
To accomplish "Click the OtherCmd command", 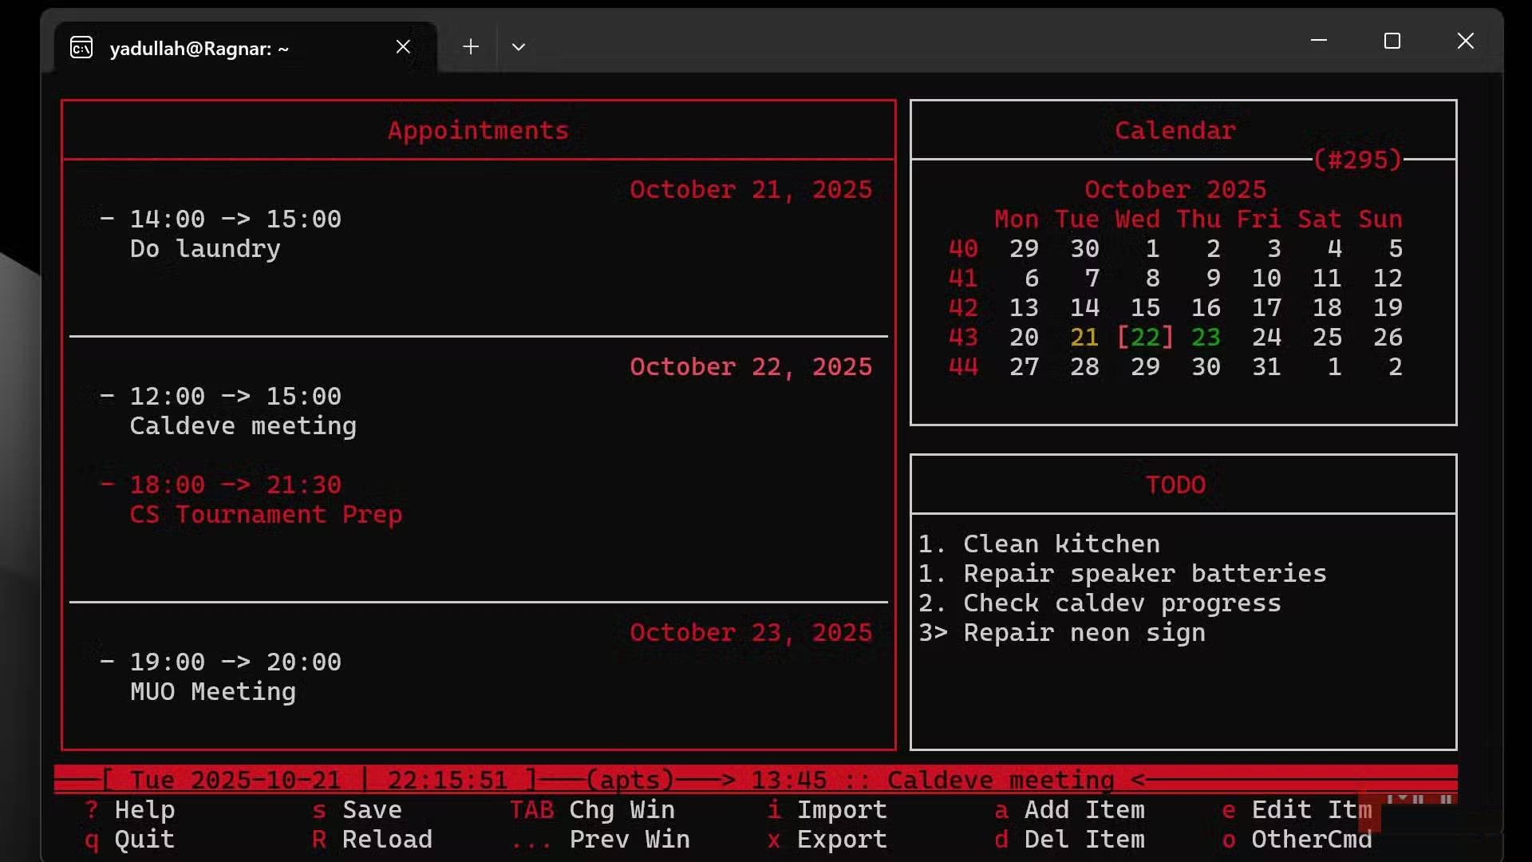I will (x=1312, y=839).
